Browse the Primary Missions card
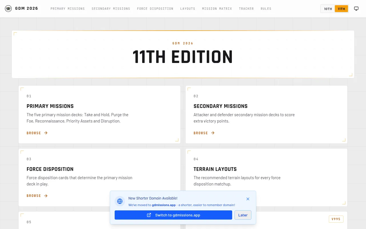 [37, 133]
